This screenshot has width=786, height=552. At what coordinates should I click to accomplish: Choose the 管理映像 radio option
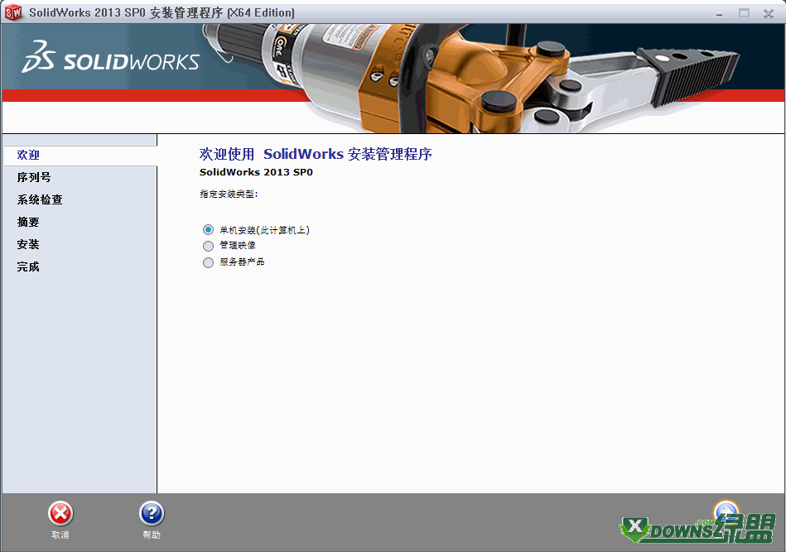pos(208,246)
